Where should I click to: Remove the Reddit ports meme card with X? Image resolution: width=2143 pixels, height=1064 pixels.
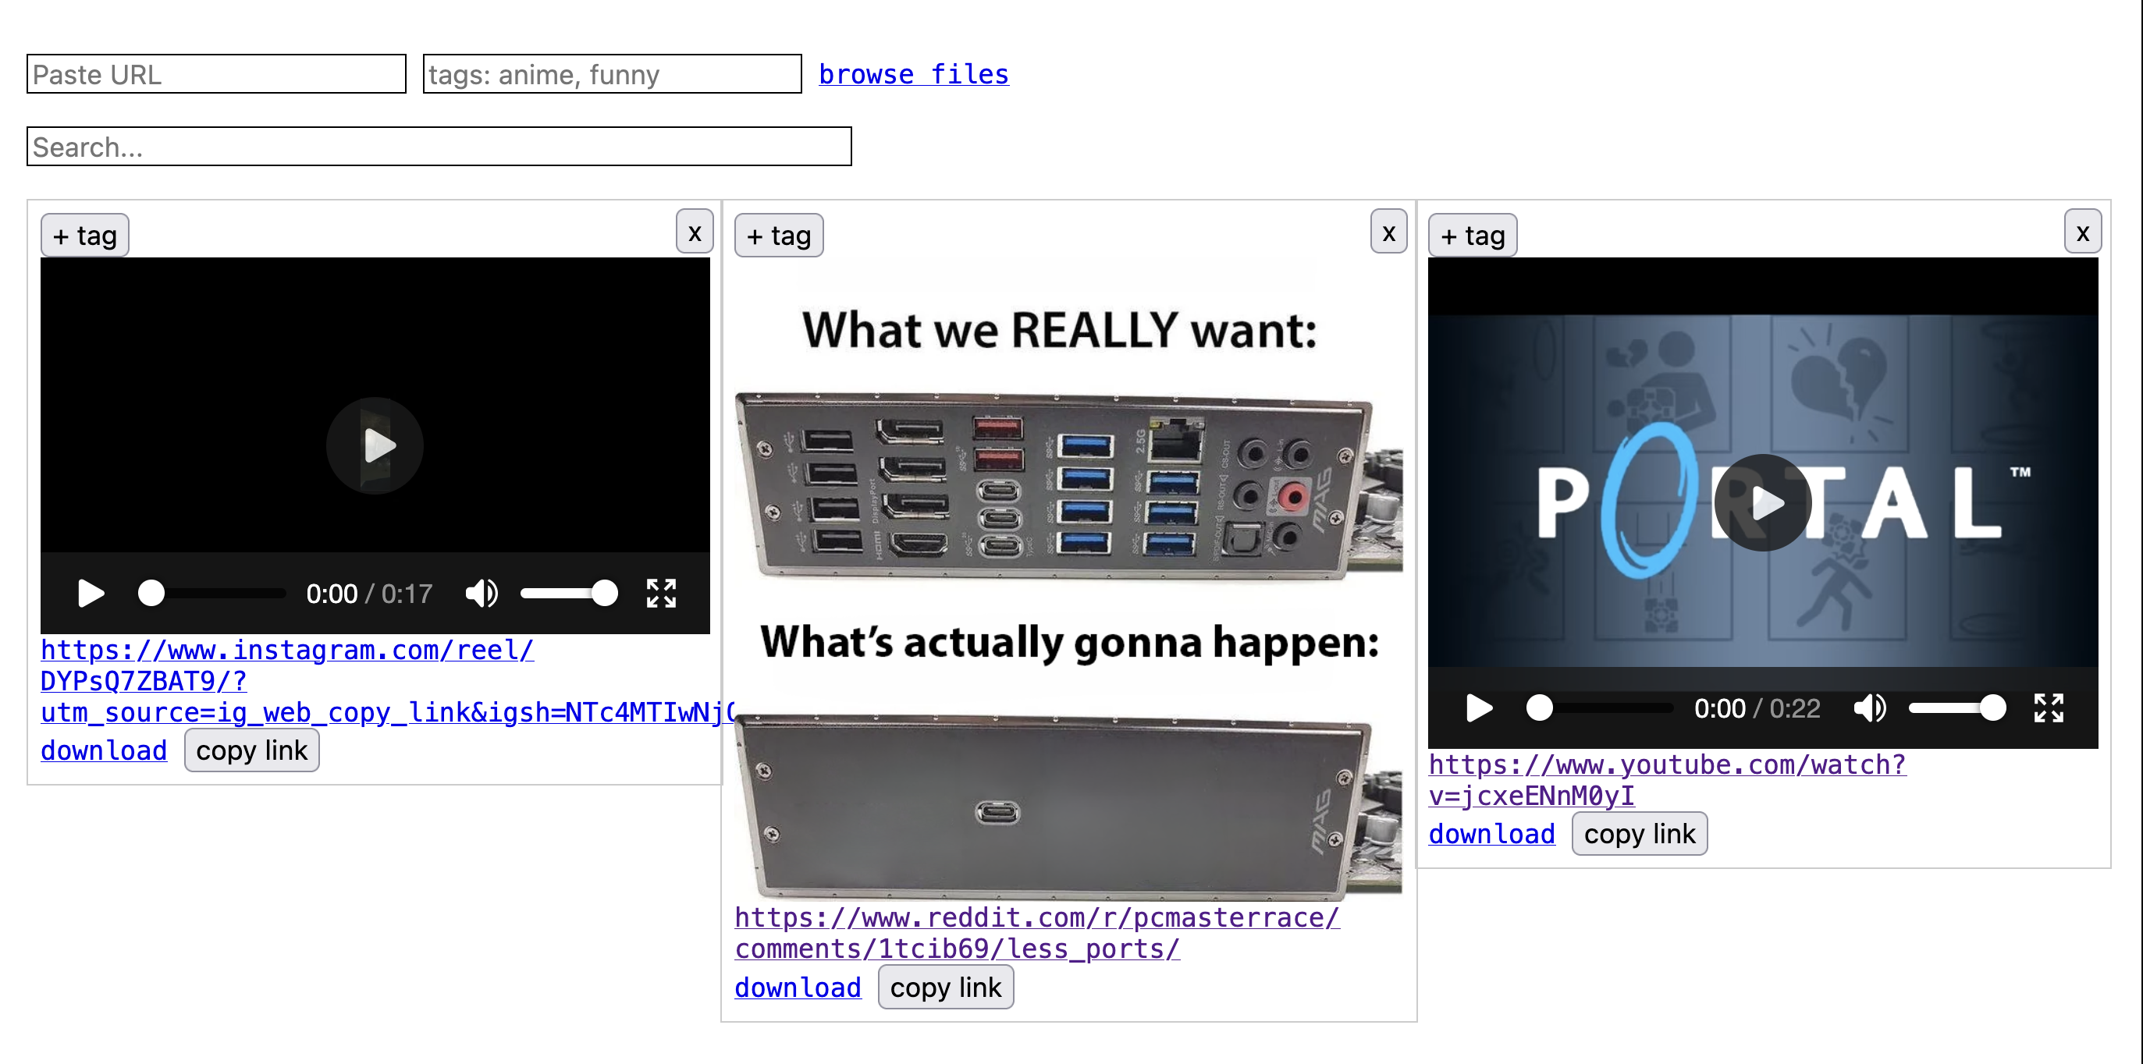pos(1388,232)
